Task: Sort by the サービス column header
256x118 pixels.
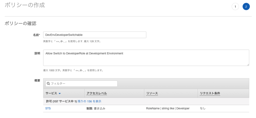Action: click(51, 93)
